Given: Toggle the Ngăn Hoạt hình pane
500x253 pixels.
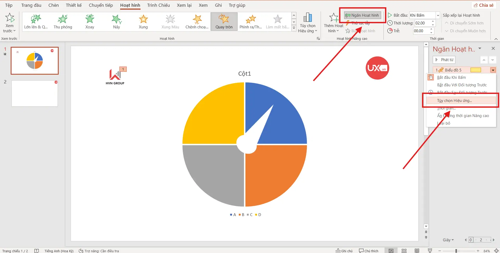Looking at the screenshot, I should coord(362,15).
